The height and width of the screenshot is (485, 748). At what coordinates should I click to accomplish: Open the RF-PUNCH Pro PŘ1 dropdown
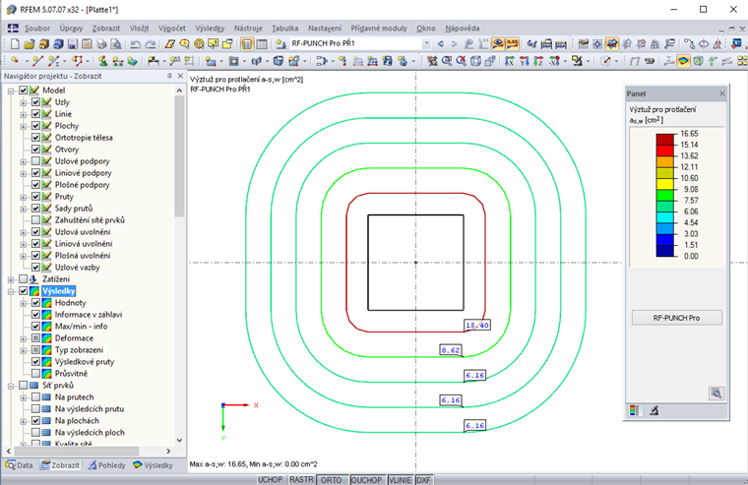click(426, 43)
